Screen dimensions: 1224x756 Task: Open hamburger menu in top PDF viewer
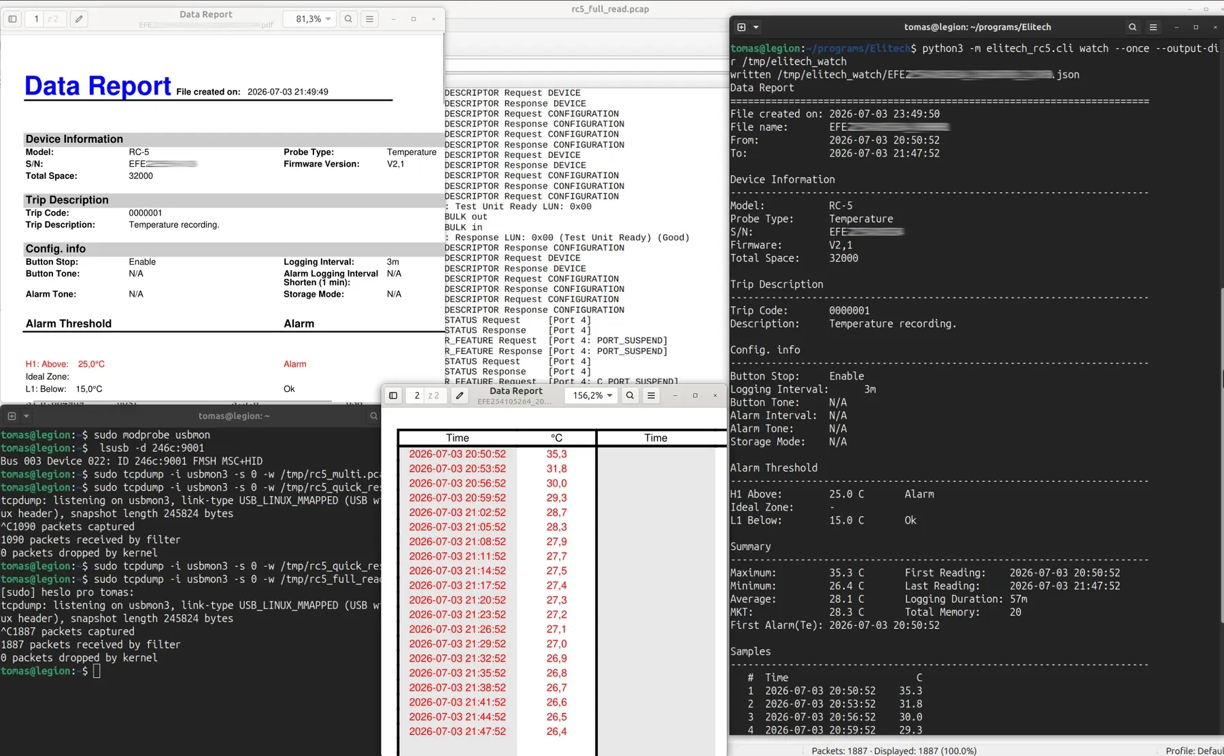click(x=369, y=19)
